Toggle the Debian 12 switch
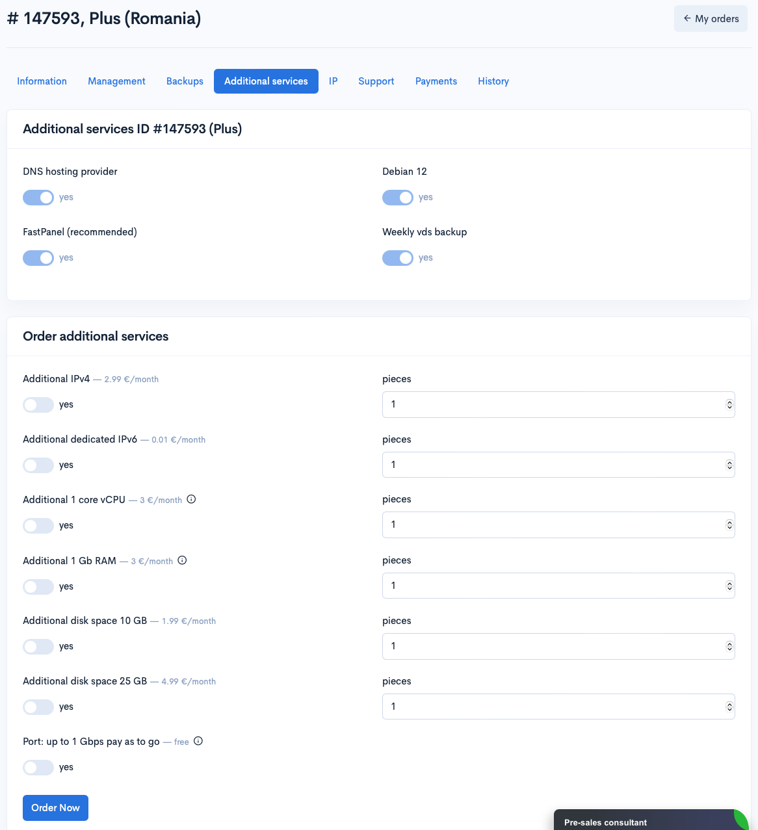This screenshot has width=758, height=830. (x=398, y=198)
